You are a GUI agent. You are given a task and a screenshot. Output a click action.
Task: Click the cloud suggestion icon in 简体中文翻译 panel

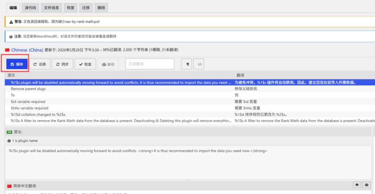(x=357, y=185)
